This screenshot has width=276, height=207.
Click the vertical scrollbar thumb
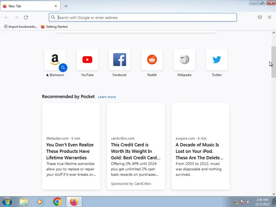coord(274,62)
